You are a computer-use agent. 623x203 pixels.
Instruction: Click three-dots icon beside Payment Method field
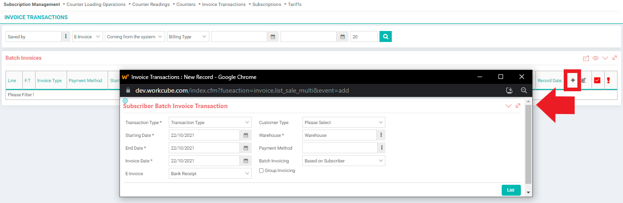[381, 148]
